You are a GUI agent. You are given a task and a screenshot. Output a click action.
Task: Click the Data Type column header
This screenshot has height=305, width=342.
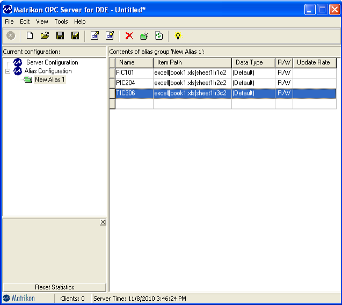click(x=253, y=63)
